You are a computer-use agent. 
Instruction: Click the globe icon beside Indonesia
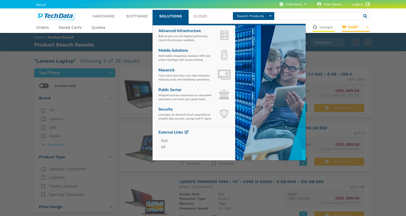(x=281, y=4)
